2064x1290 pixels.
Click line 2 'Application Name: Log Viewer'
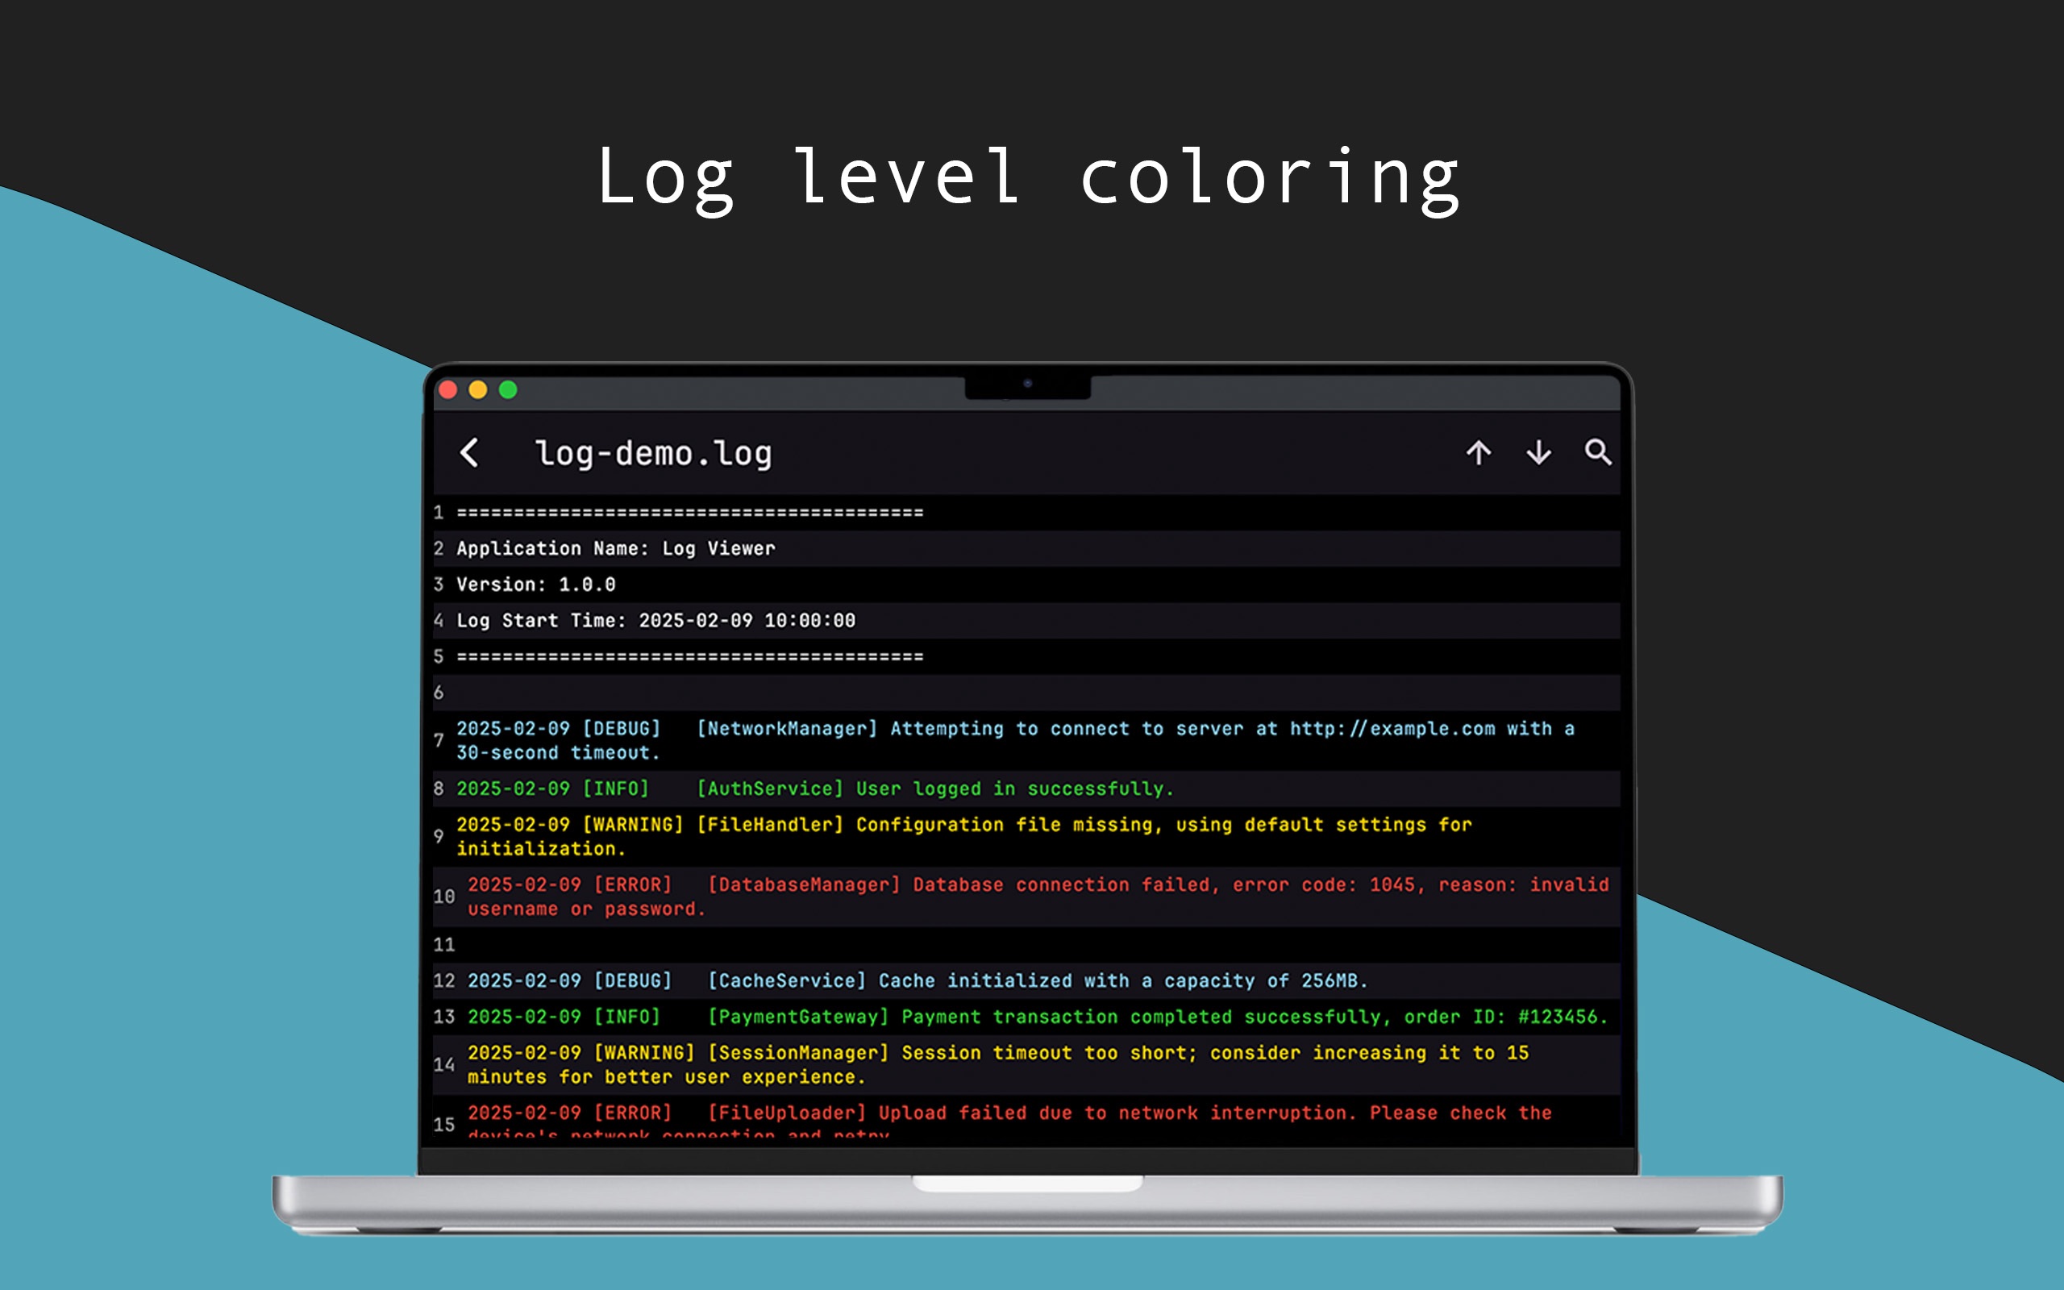[x=1027, y=548]
